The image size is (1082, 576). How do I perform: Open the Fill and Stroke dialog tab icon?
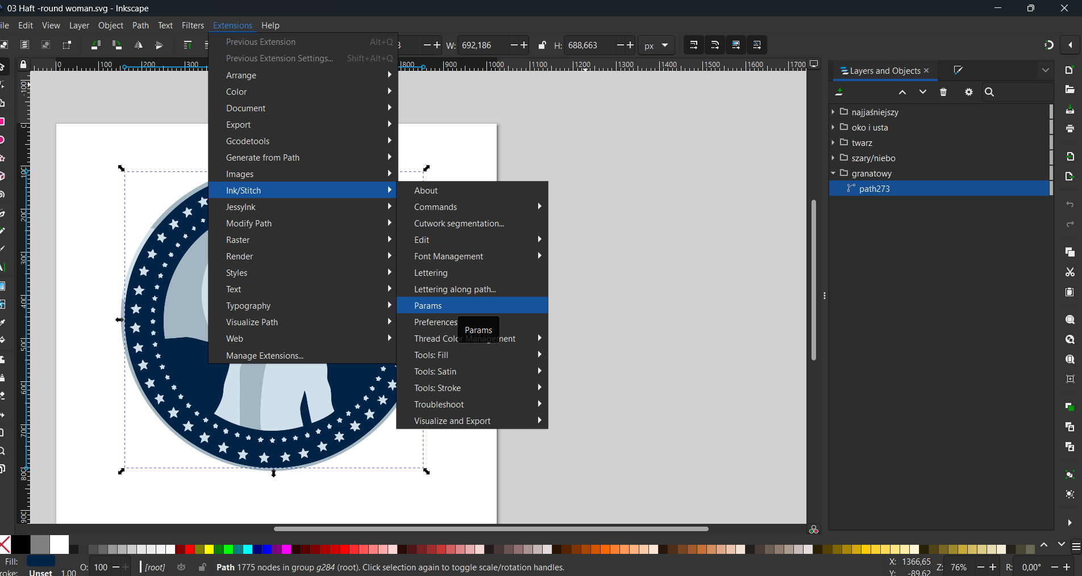[958, 70]
